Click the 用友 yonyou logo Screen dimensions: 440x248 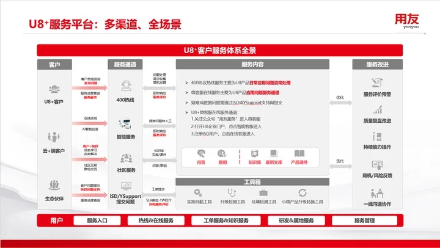[407, 21]
